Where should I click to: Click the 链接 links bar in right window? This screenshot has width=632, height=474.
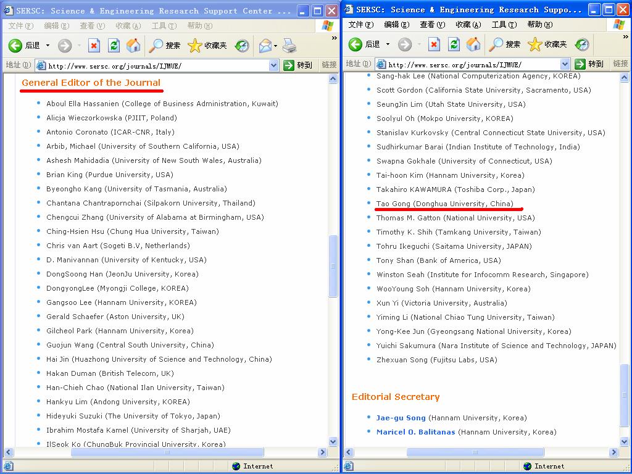point(621,64)
